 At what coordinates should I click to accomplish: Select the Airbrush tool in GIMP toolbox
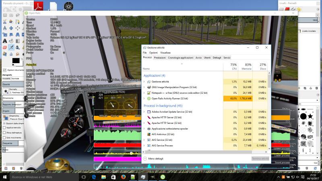coord(11,47)
